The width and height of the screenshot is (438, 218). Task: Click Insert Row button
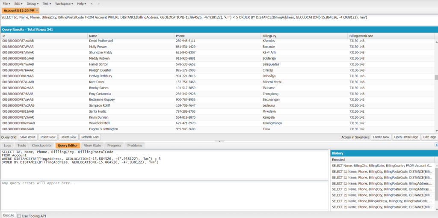click(48, 137)
